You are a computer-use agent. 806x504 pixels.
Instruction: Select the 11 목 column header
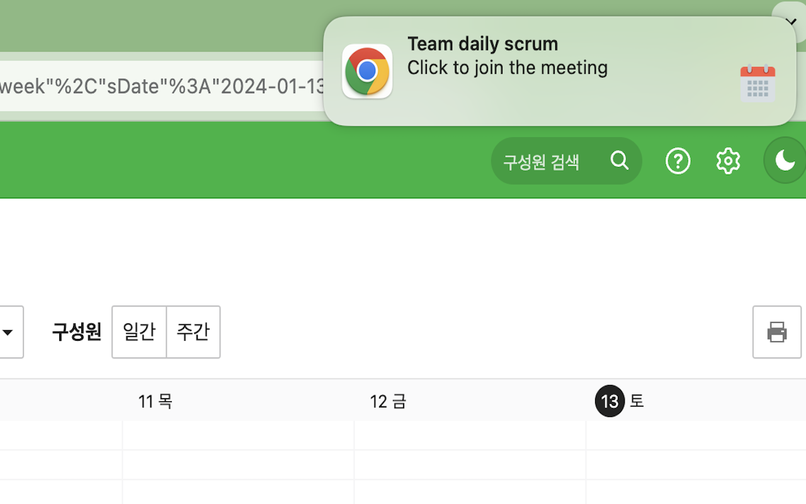(x=155, y=401)
